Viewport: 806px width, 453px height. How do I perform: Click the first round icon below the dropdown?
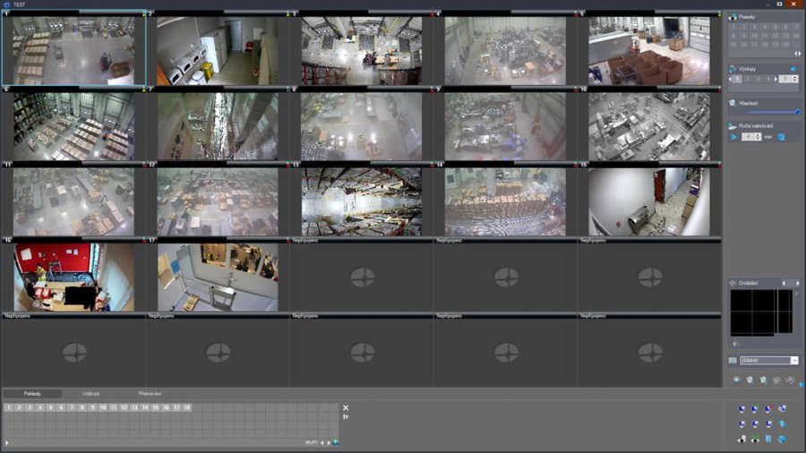pyautogui.click(x=736, y=380)
